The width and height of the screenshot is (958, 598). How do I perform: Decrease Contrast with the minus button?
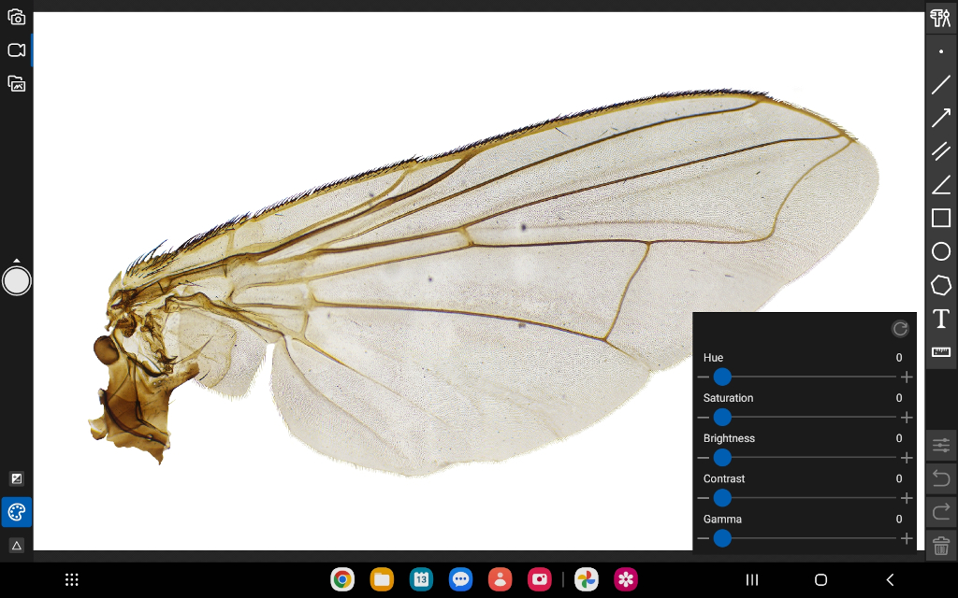tap(704, 498)
